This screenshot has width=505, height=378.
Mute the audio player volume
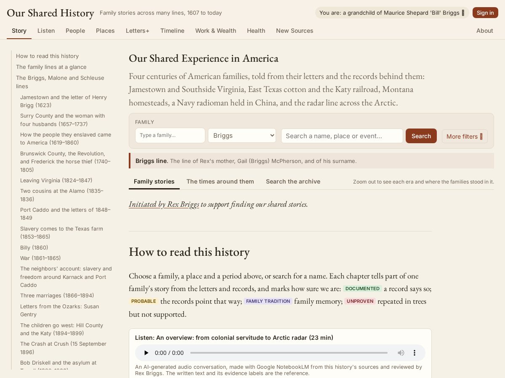pos(401,353)
